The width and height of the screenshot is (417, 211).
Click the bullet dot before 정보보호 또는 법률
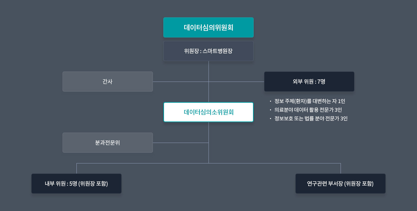(270, 118)
